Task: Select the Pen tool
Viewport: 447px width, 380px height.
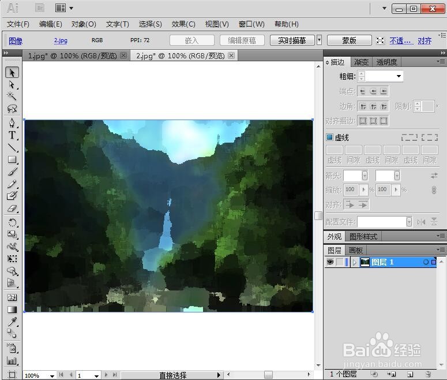Action: coord(12,123)
